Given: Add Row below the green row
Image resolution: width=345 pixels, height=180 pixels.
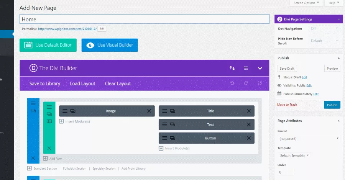Looking at the screenshot, I should coord(53,159).
